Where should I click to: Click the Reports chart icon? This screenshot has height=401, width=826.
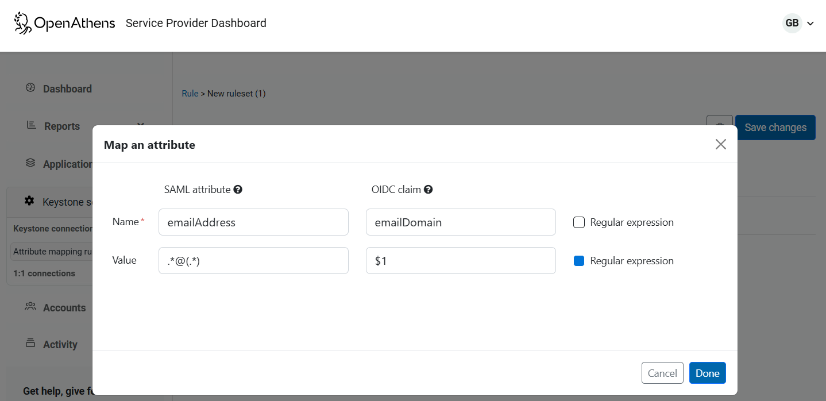coord(30,125)
